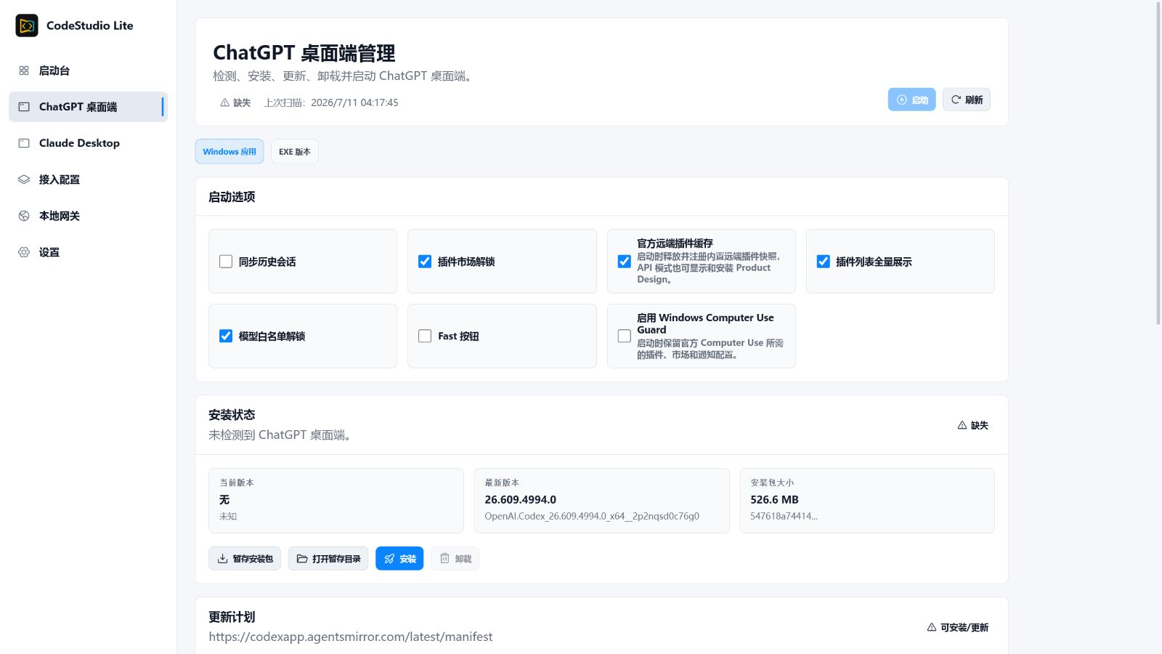Click the 本地网关 globe icon in sidebar

24,216
